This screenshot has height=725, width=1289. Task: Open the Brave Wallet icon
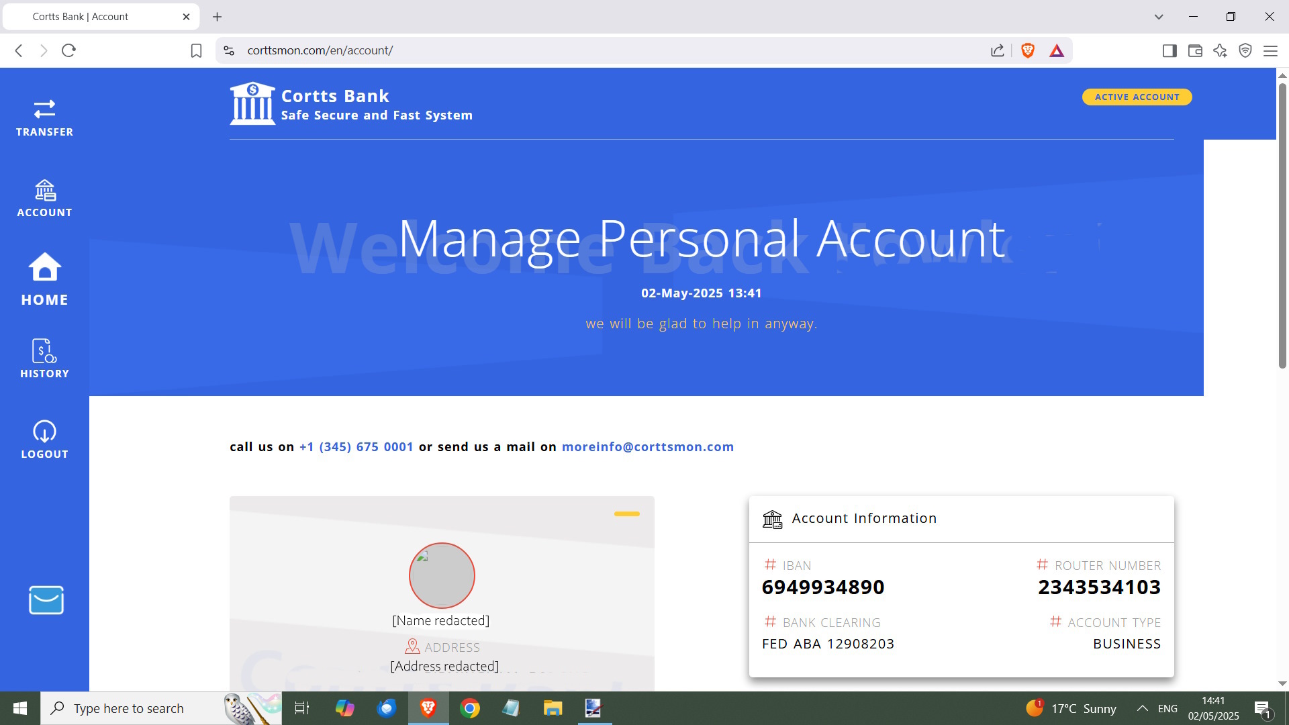(x=1195, y=50)
